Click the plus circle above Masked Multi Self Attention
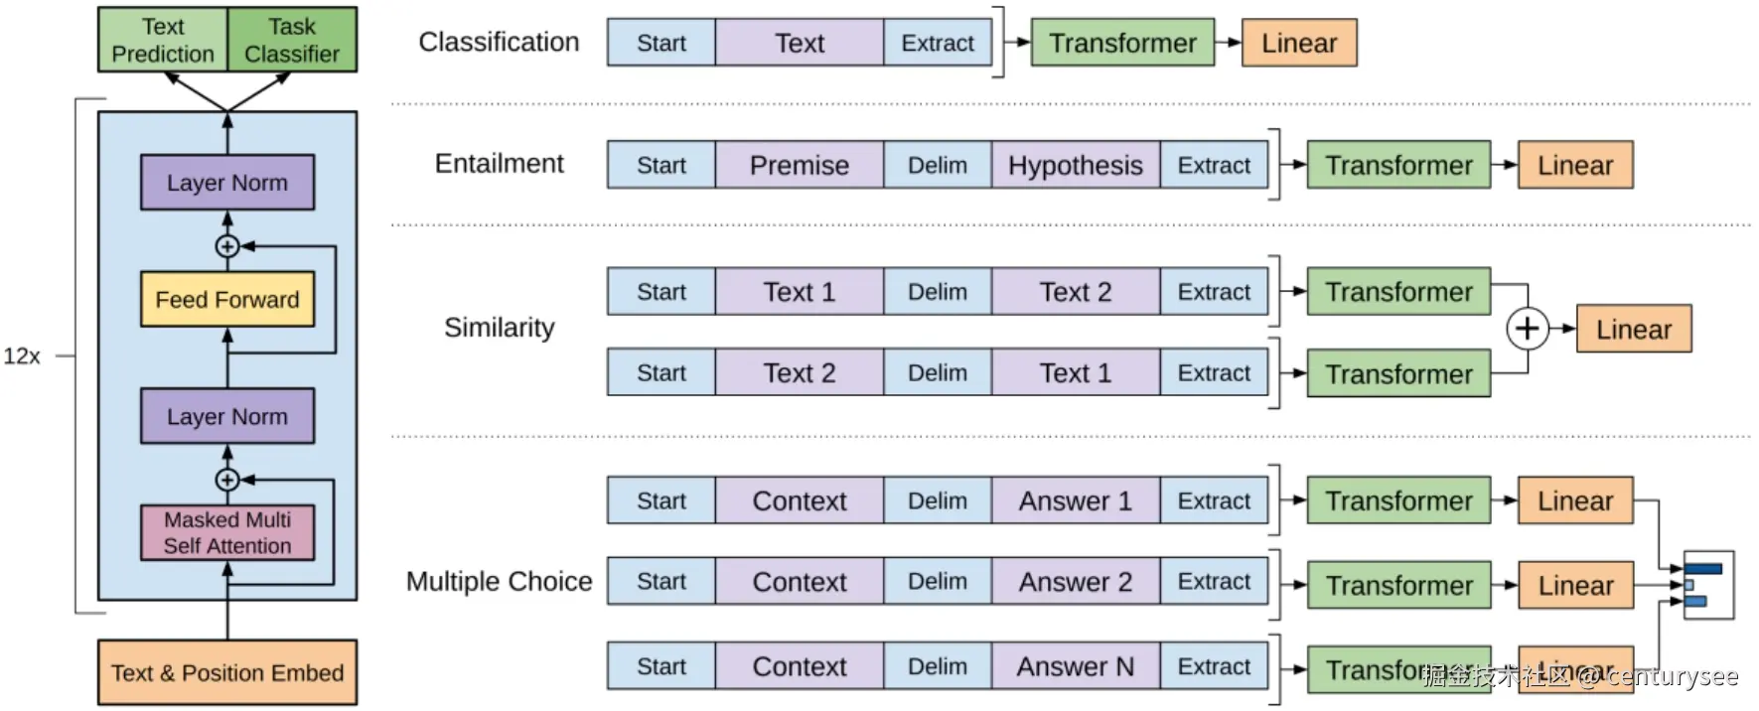Viewport: 1759px width, 711px height. (227, 480)
